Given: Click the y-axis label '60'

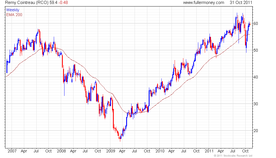Looking at the screenshot, I should 256,23.
